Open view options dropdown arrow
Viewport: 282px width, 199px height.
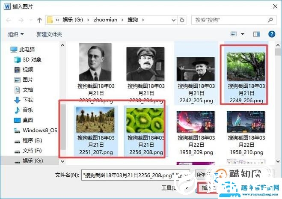tap(243, 34)
